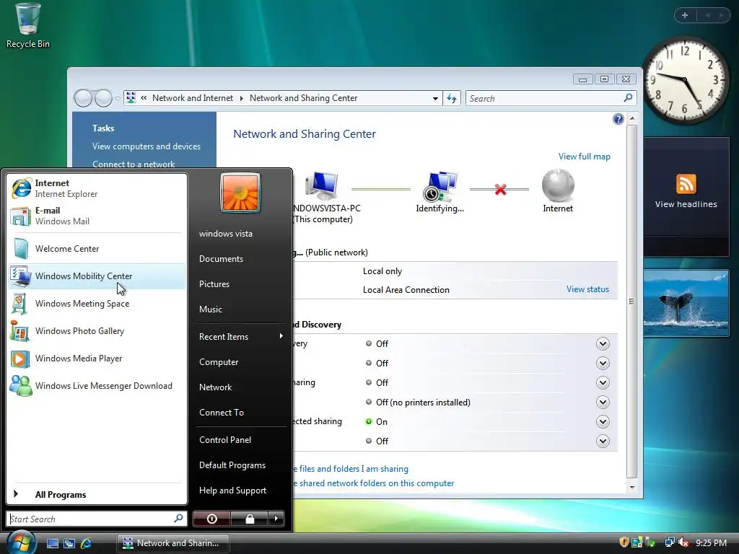Click Show Desktop in Quick Launch

click(x=52, y=543)
